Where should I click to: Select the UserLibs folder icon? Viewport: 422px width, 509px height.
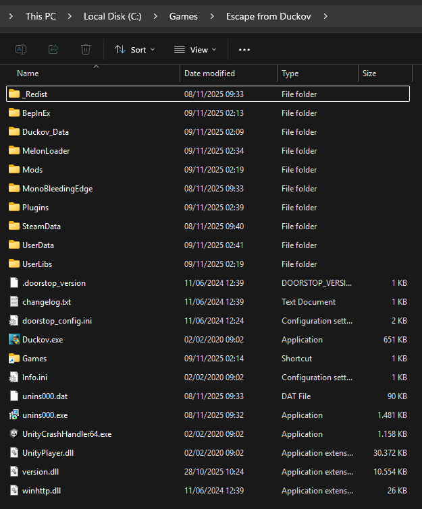click(14, 264)
